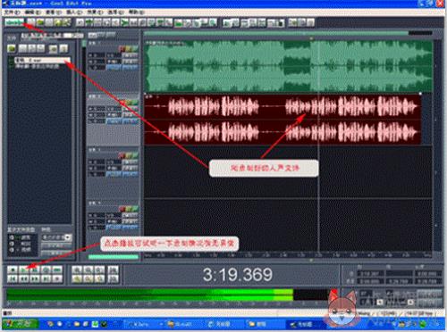Select the second file in the organizer list
This screenshot has width=447, height=332.
tap(38, 66)
